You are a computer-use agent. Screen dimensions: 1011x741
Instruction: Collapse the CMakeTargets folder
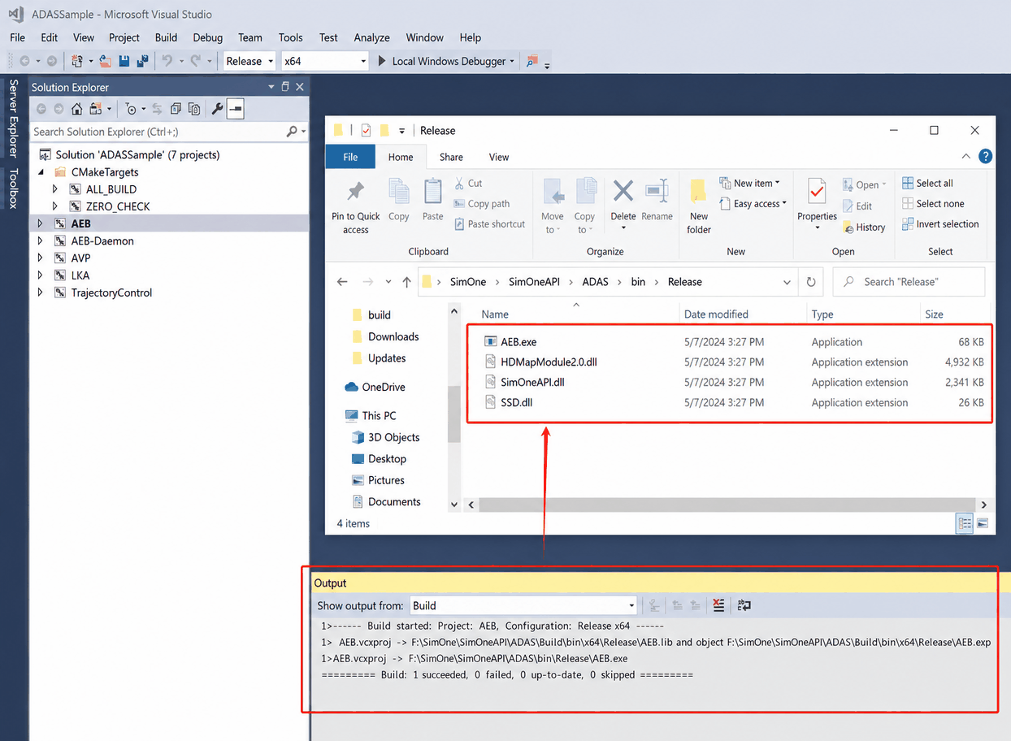pyautogui.click(x=41, y=172)
